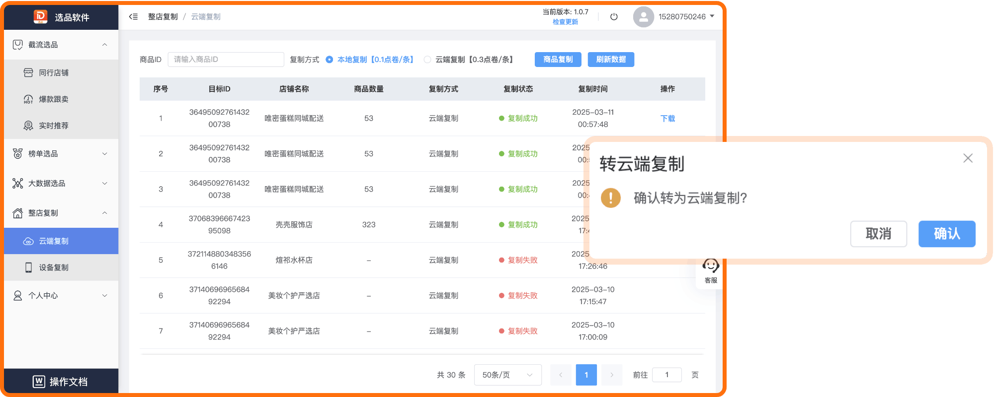The height and width of the screenshot is (397, 994).
Task: Click the 设备复制 phone icon
Action: (x=28, y=267)
